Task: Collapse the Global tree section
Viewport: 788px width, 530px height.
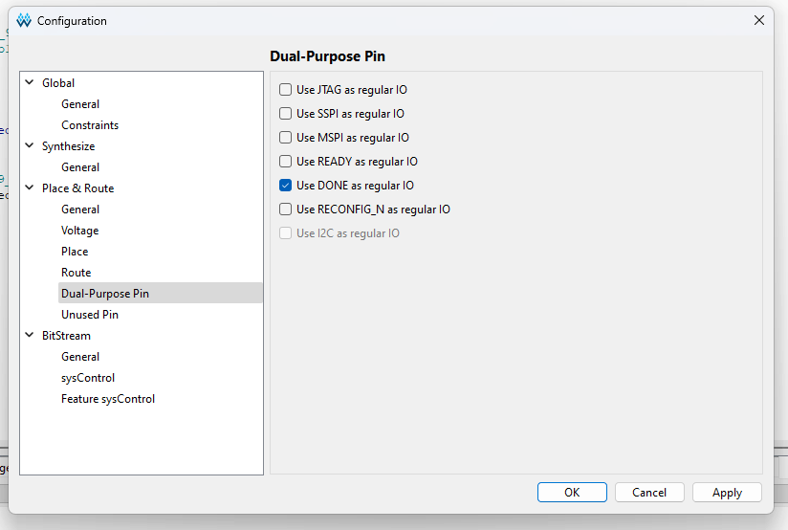Action: [x=30, y=82]
